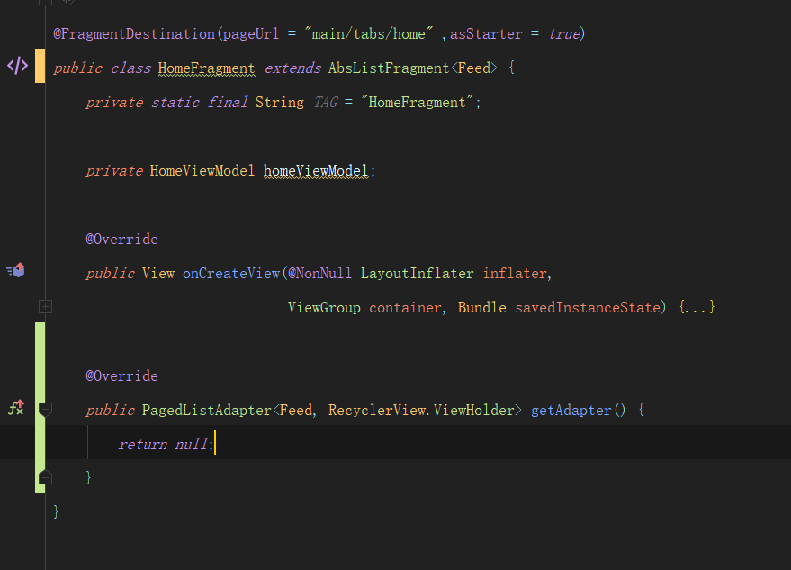
Task: Click the savedInstanceState parameter
Action: pyautogui.click(x=588, y=307)
